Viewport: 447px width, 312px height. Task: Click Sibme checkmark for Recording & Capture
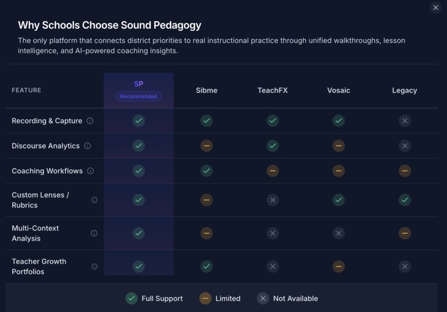point(206,120)
